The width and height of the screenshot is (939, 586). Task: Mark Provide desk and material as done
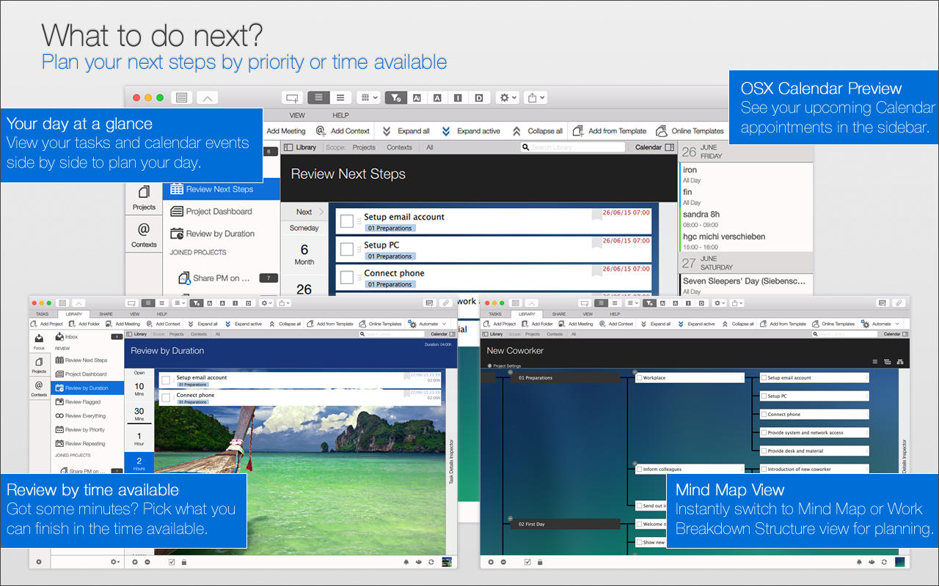[x=764, y=451]
